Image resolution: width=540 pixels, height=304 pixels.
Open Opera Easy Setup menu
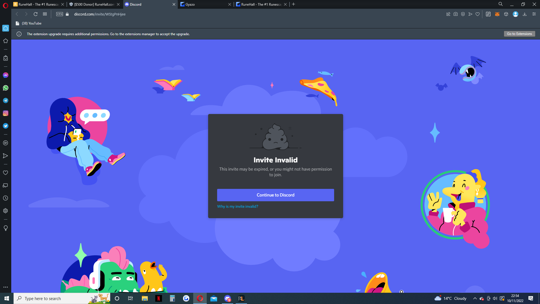click(534, 14)
